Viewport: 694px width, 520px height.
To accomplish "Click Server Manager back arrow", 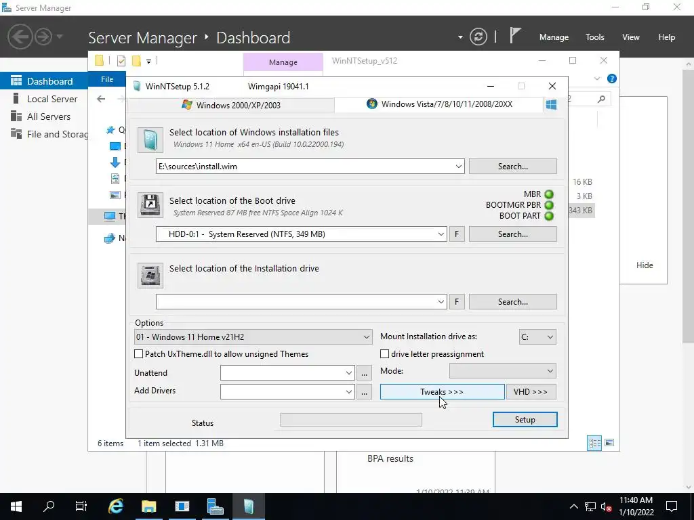I will (20, 37).
